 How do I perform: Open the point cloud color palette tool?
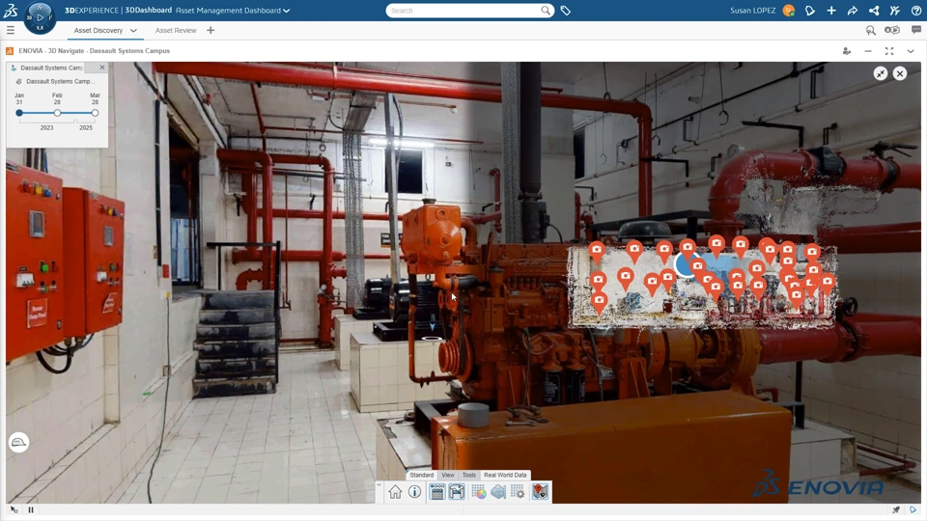[479, 491]
